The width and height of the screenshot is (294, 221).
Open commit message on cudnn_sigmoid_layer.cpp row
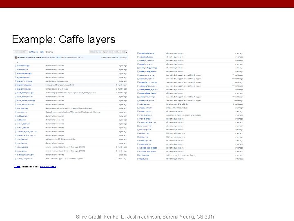click(x=184, y=82)
